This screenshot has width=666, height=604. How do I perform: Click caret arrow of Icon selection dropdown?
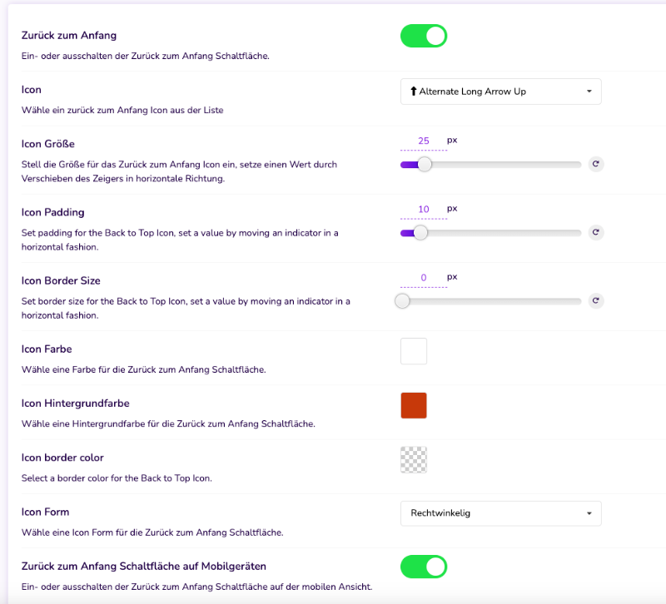tap(589, 92)
